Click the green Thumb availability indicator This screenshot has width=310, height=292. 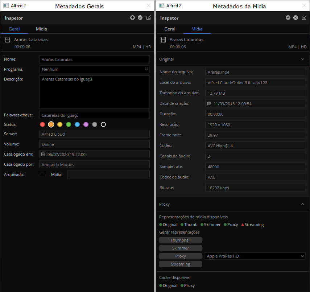click(x=182, y=225)
